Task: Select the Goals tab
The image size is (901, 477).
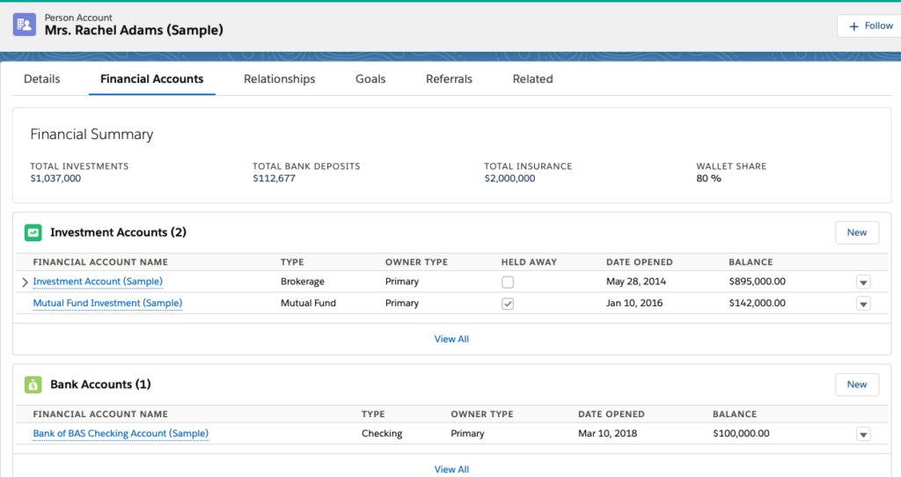Action: coord(370,79)
